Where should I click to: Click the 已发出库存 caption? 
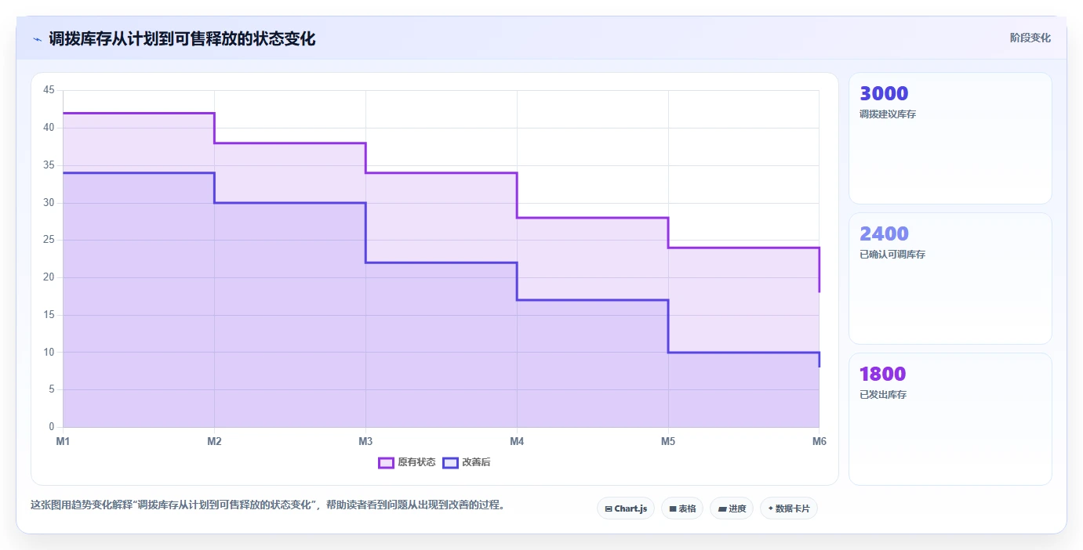[883, 395]
